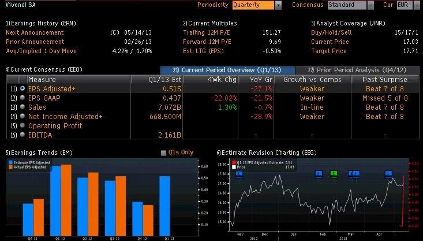Click the Next Announcement date 05/14/13
The width and height of the screenshot is (423, 241).
(137, 33)
